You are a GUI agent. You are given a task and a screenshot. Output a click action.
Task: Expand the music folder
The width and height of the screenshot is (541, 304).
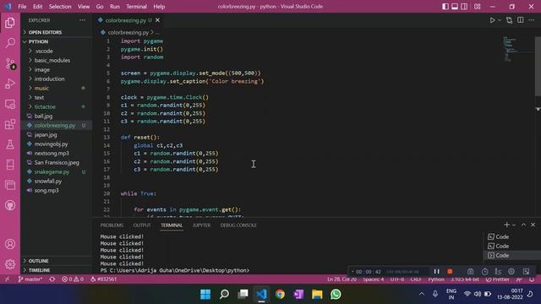tap(57, 88)
